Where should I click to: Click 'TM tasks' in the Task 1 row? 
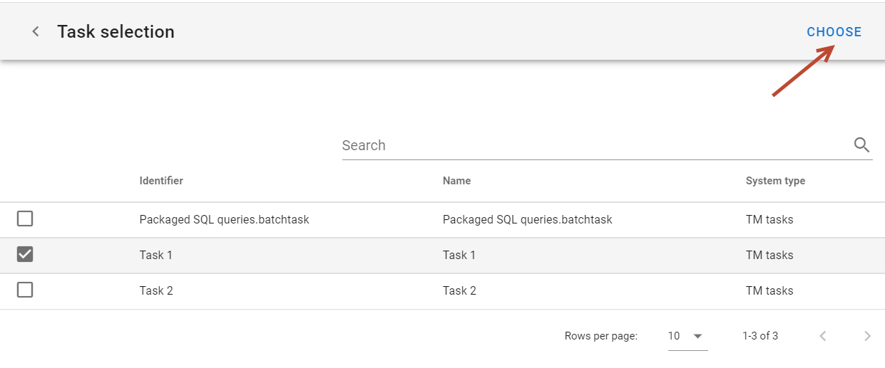coord(769,255)
